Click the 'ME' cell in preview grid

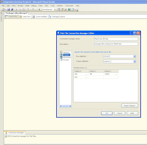(96, 74)
